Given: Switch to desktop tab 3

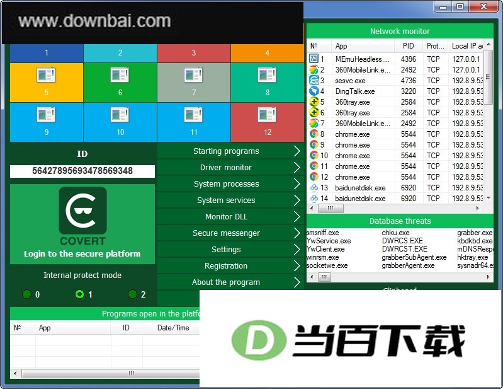Looking at the screenshot, I should pyautogui.click(x=194, y=53).
